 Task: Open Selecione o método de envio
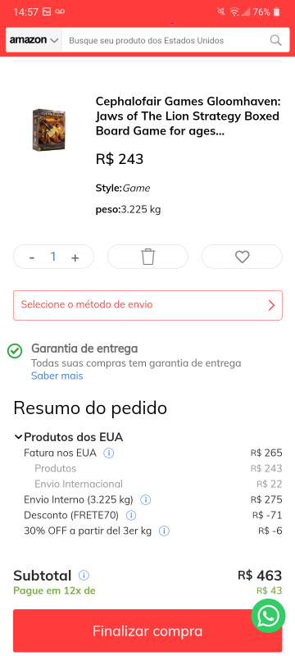pos(147,305)
